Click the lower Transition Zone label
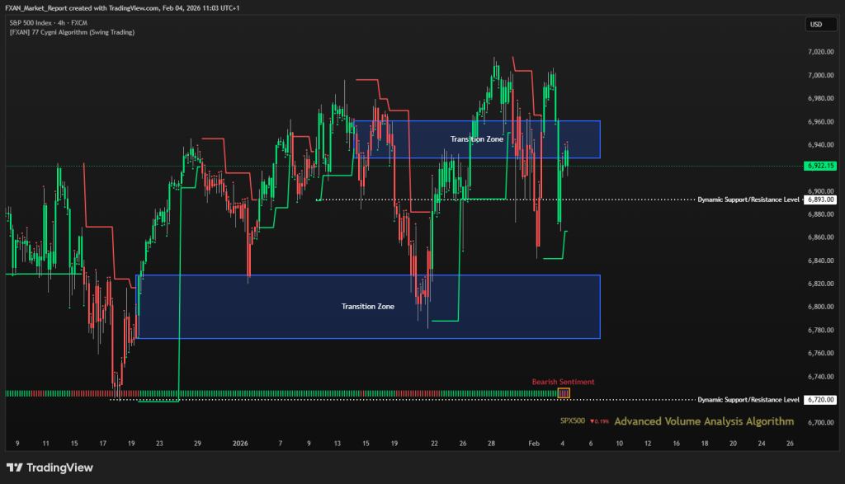The height and width of the screenshot is (484, 845). [367, 306]
